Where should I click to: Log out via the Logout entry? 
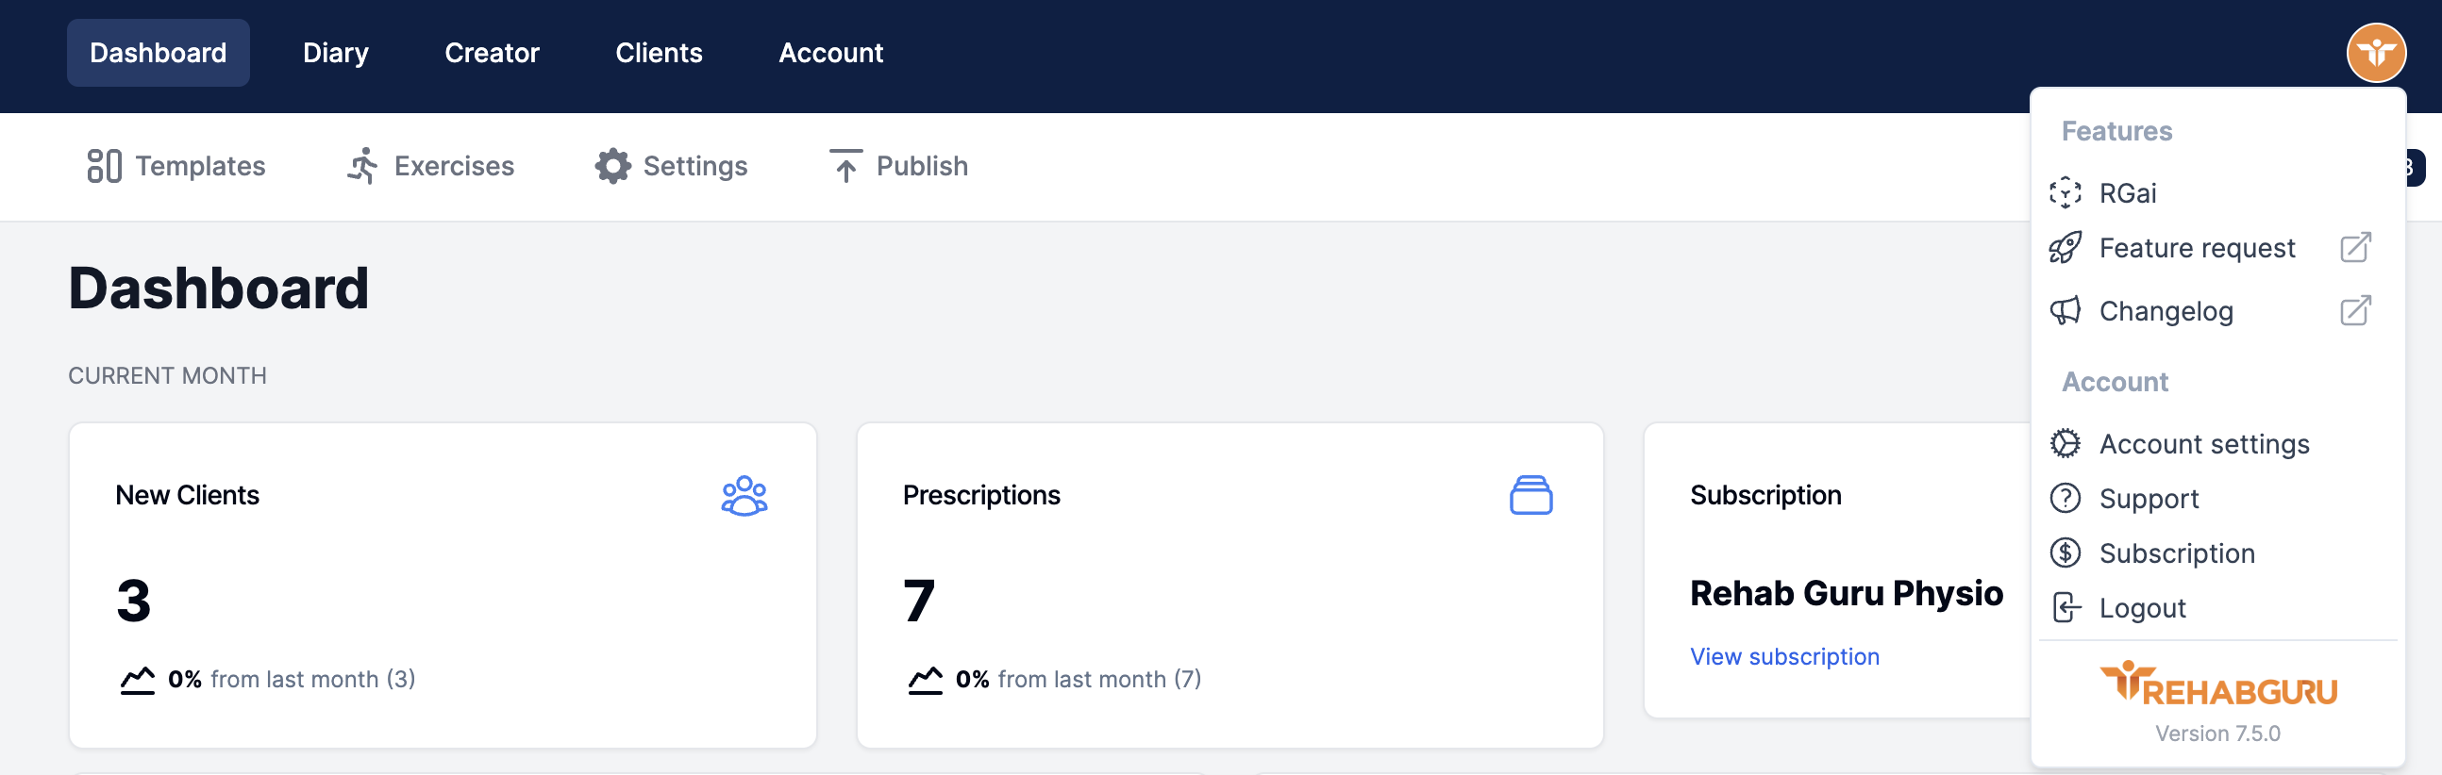click(2142, 608)
